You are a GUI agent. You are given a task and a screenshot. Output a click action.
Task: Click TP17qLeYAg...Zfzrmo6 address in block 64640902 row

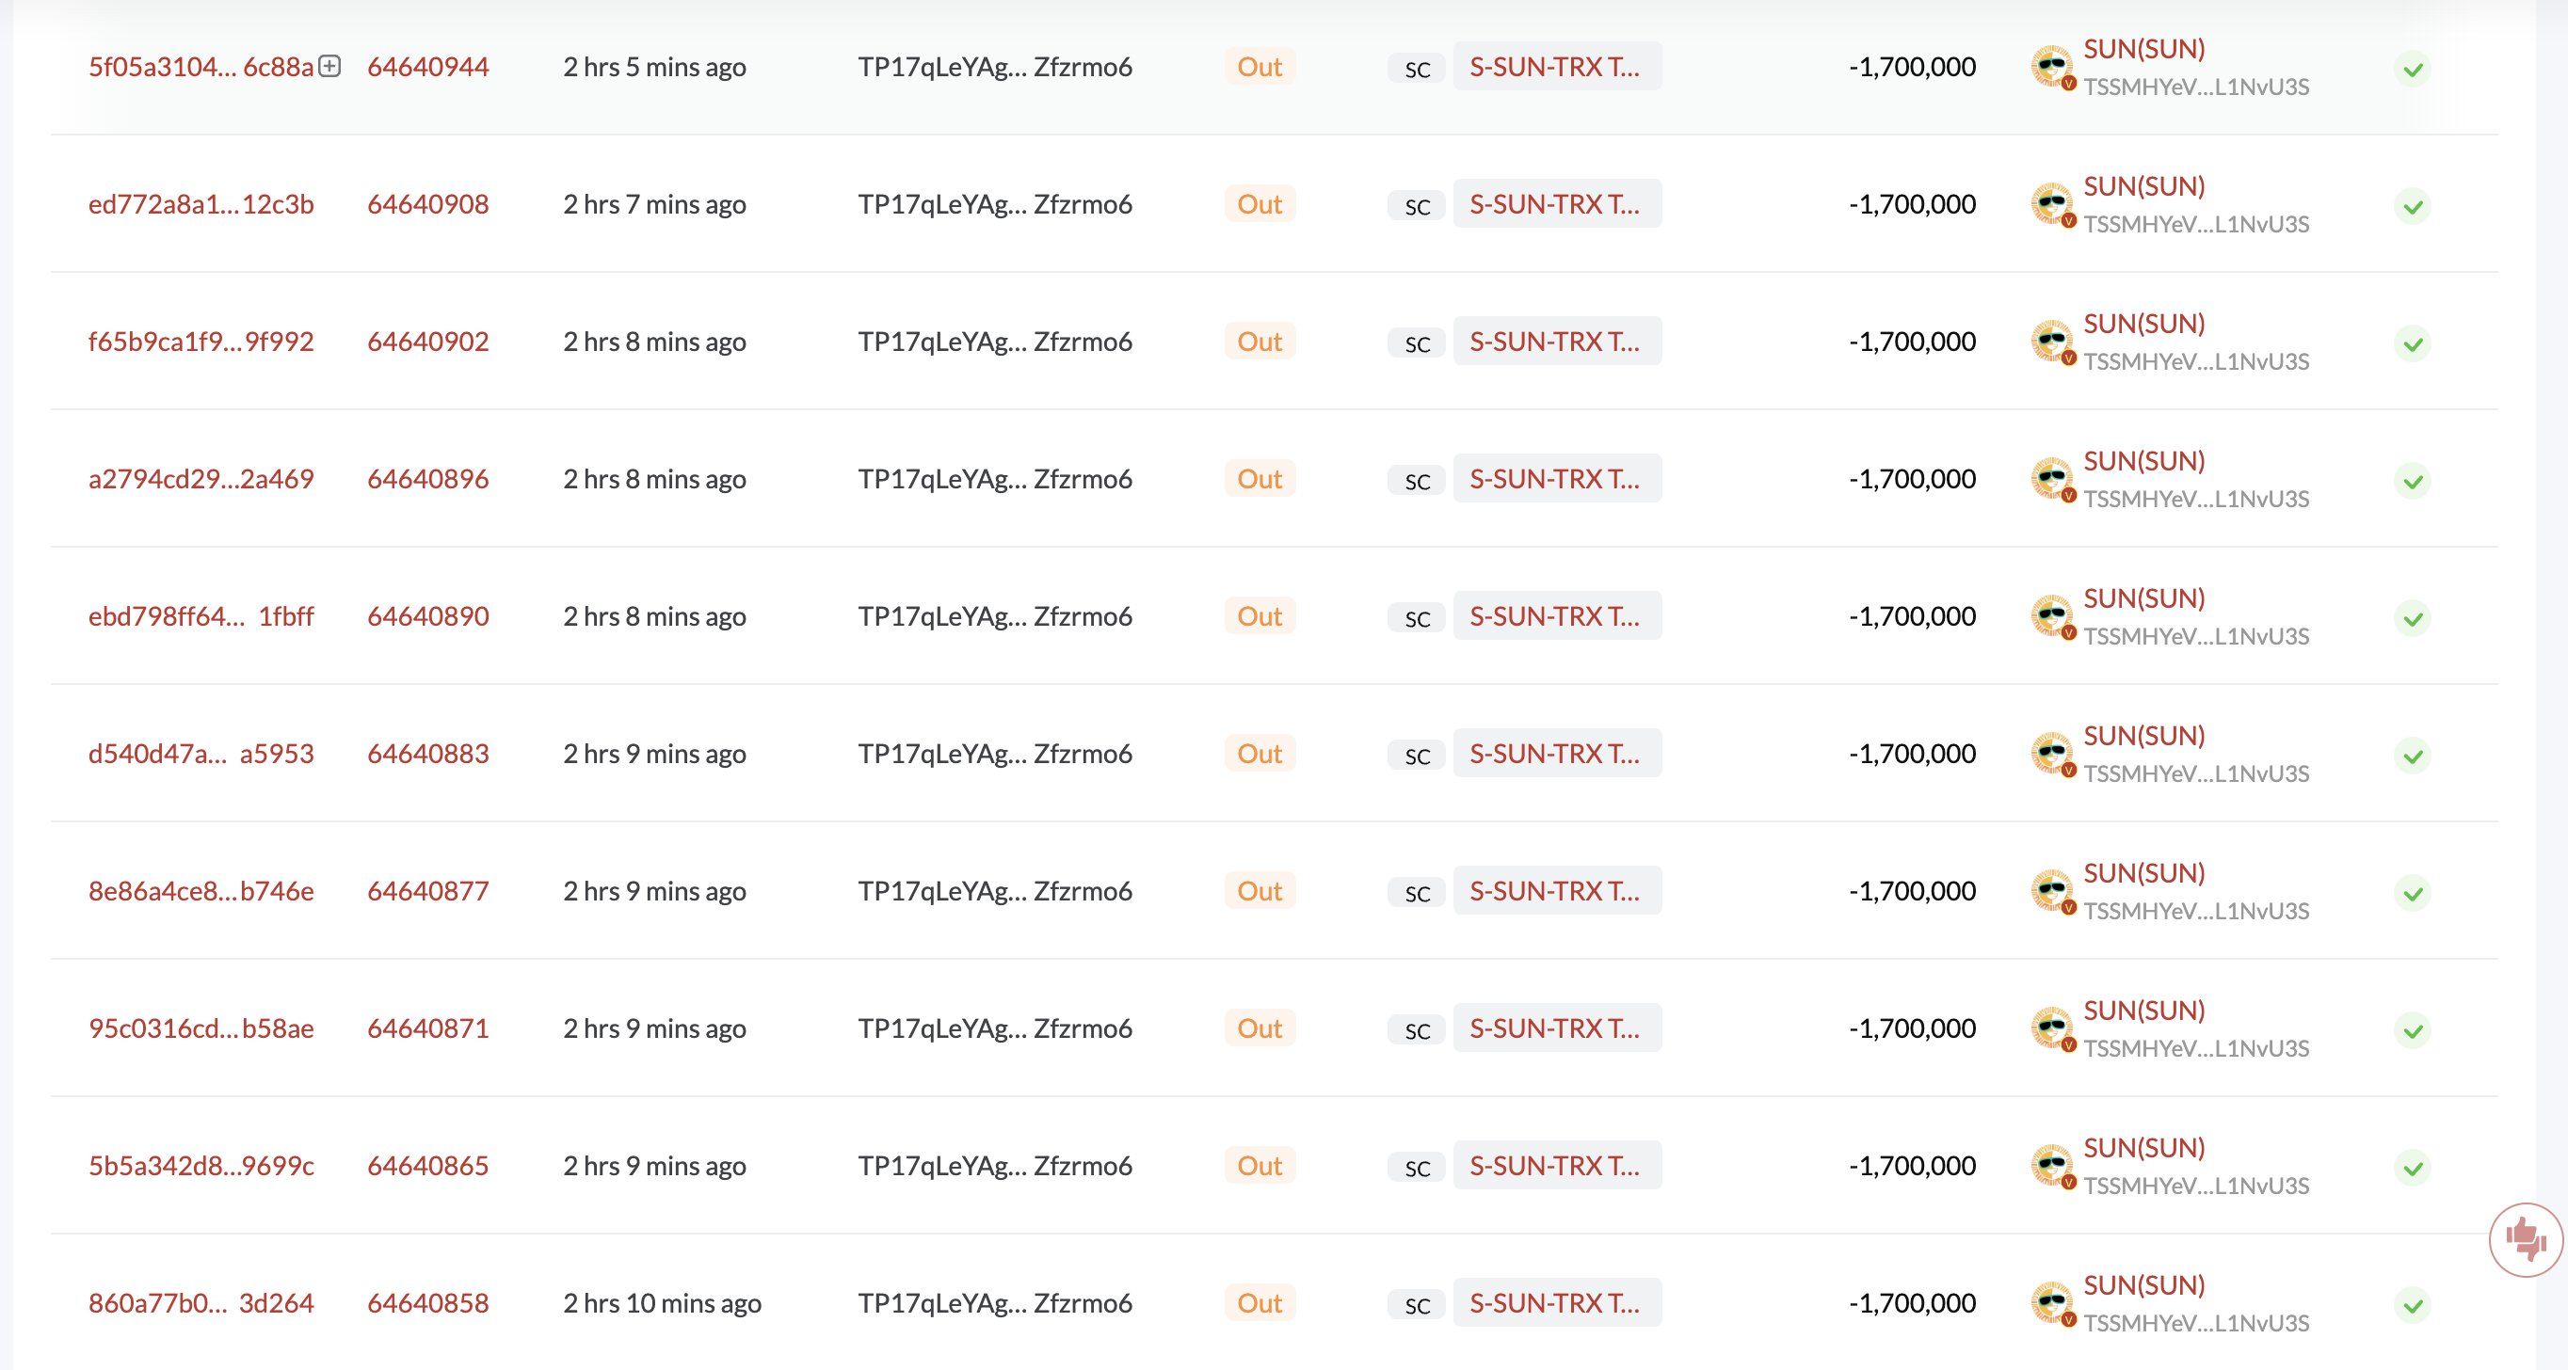click(995, 342)
